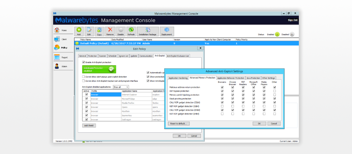Click the green Enabled status count badge
The image size is (352, 154).
coord(277,34)
